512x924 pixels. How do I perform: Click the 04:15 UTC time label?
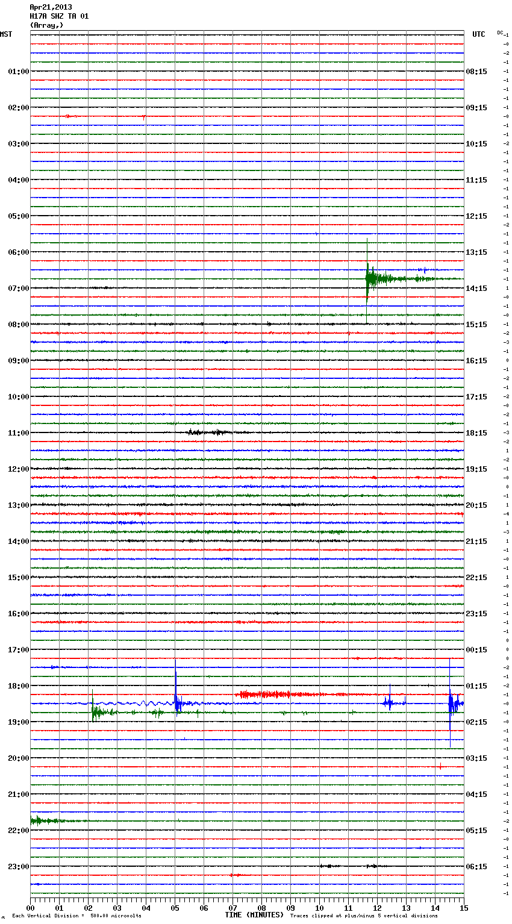tap(476, 794)
